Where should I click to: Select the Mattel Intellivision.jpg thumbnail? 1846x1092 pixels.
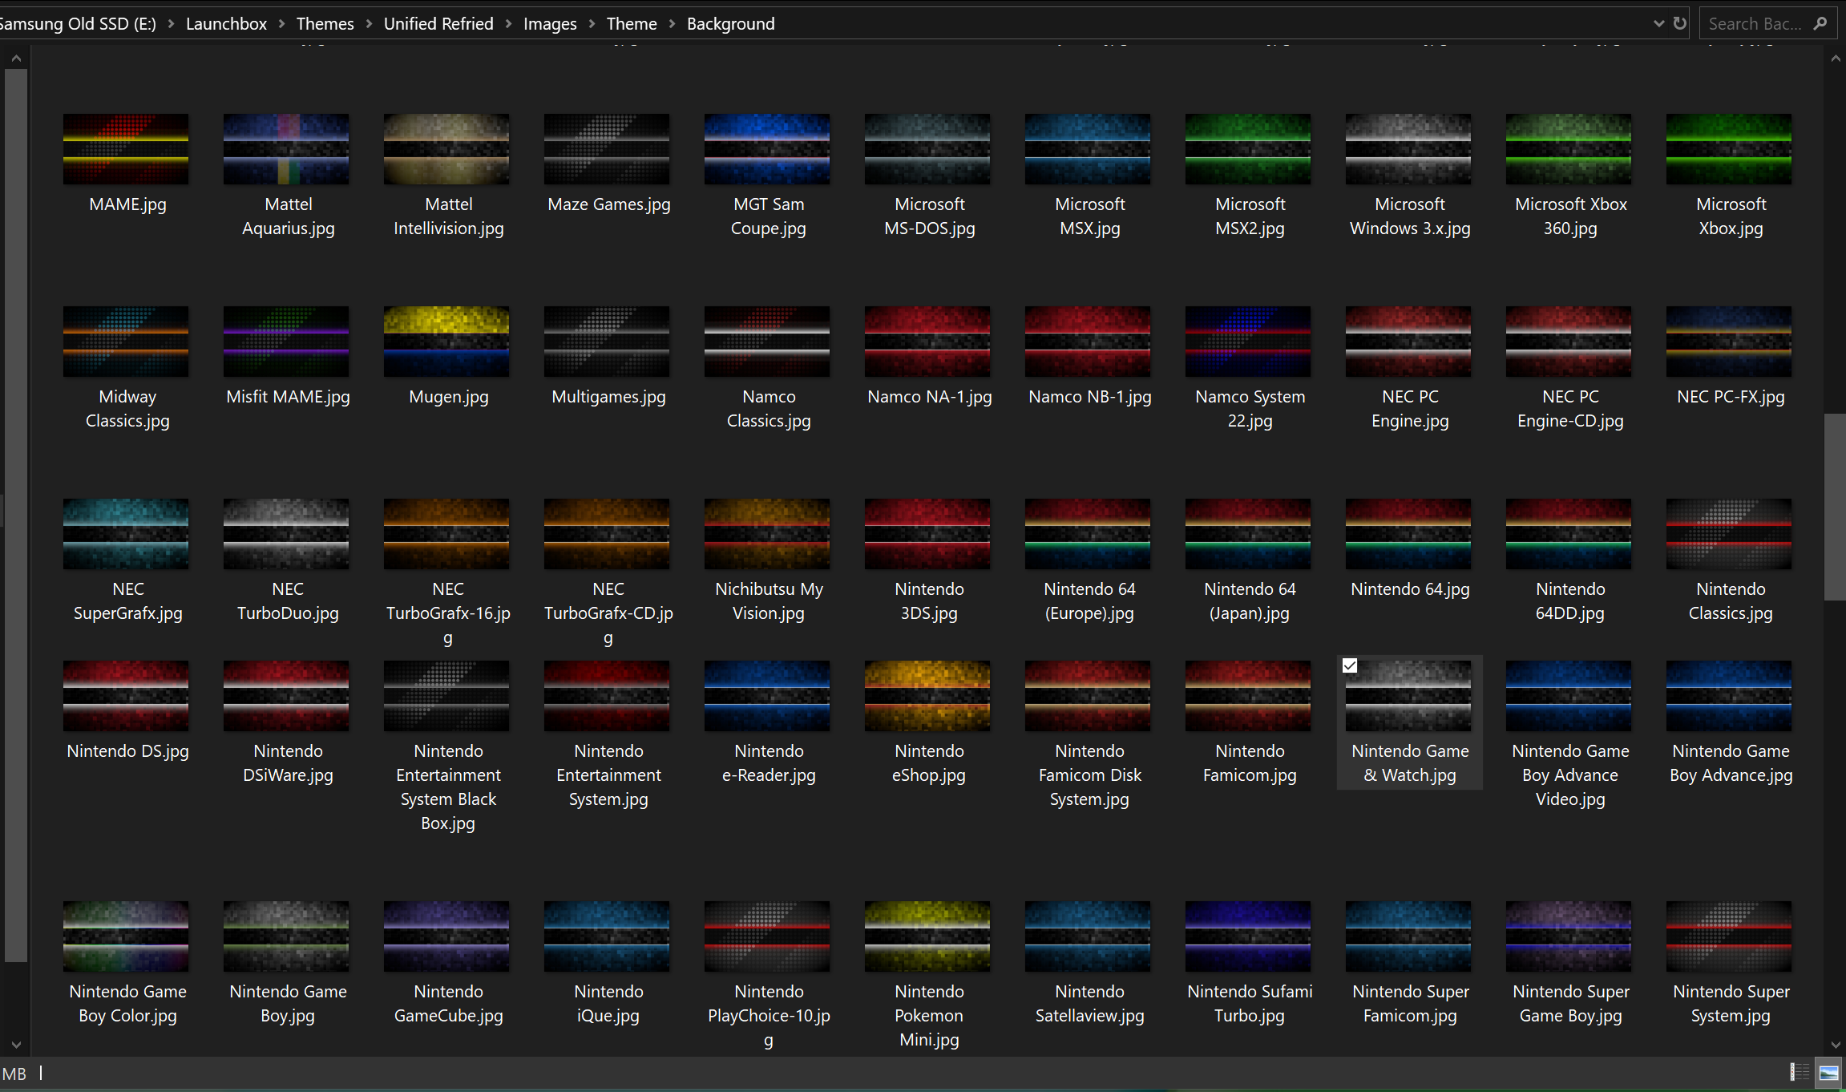point(446,149)
